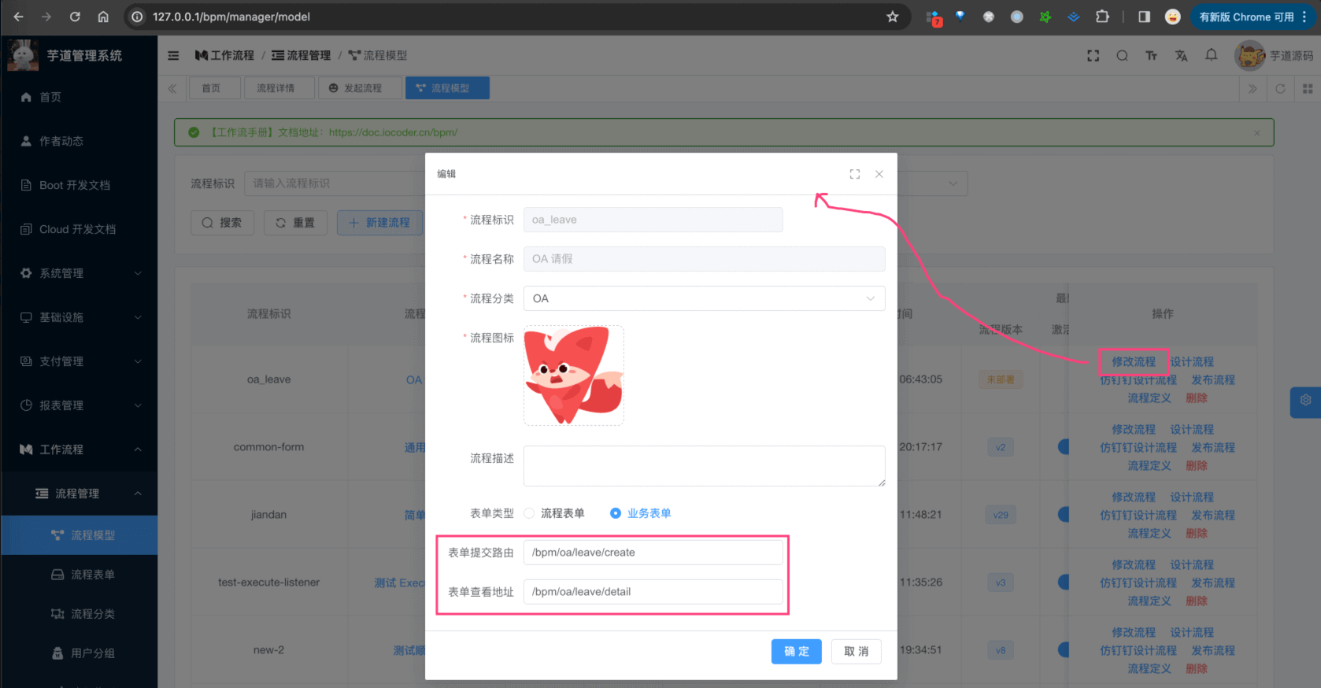Screen dimensions: 1321x688
Task: Select the 业务表单 radio option
Action: pos(616,513)
